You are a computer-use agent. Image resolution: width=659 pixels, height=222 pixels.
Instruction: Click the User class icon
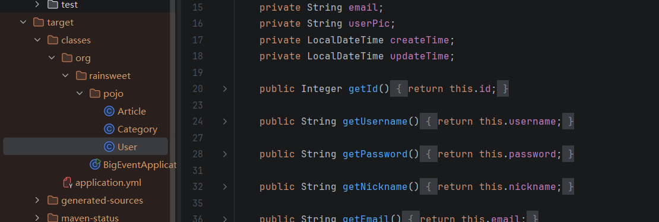[x=109, y=147]
